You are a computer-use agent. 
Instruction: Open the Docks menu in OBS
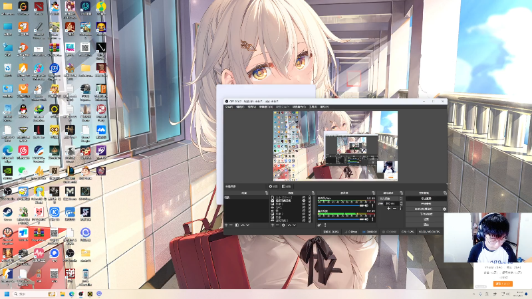click(265, 107)
